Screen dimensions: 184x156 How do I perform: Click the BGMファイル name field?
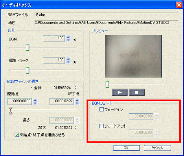click(106, 15)
